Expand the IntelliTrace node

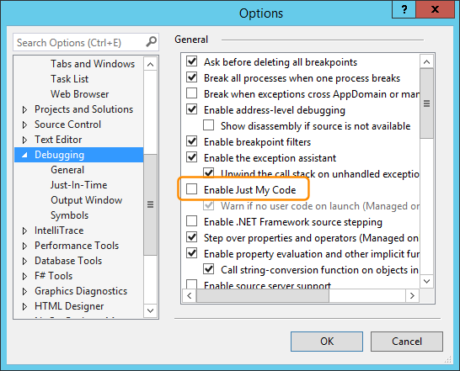25,231
